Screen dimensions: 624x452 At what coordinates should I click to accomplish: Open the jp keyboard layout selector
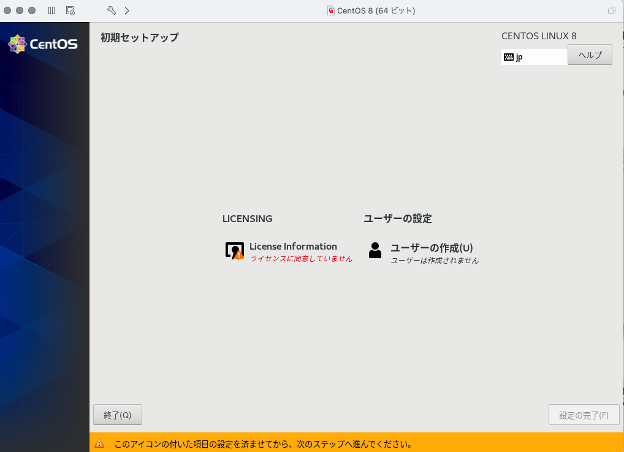(534, 56)
